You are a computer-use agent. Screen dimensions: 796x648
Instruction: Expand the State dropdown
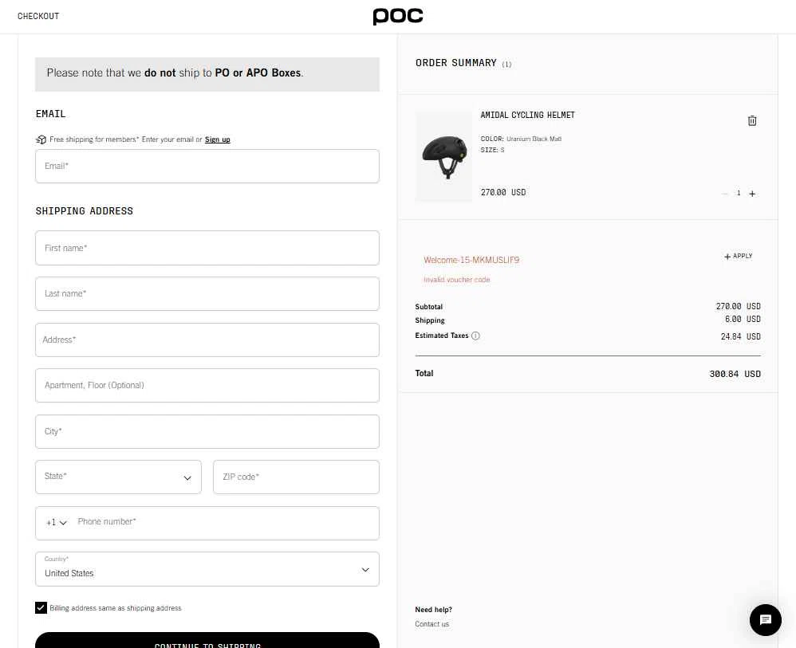click(118, 477)
